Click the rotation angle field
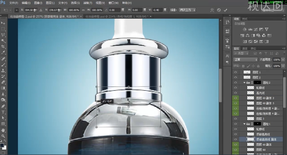The width and height of the screenshot is (287, 155). [114, 10]
